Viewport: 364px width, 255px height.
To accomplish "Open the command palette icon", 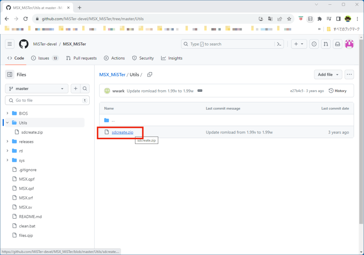I will click(279, 44).
